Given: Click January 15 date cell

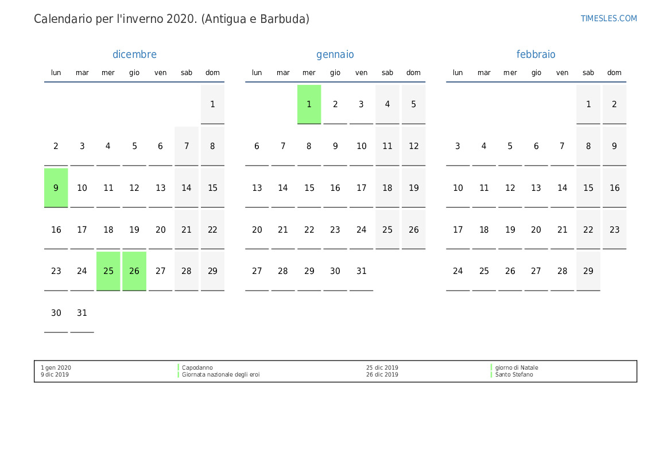Looking at the screenshot, I should click(x=309, y=188).
